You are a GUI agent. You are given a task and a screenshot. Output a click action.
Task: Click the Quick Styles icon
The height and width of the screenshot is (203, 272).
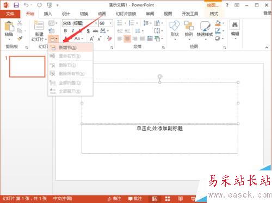click(205, 26)
